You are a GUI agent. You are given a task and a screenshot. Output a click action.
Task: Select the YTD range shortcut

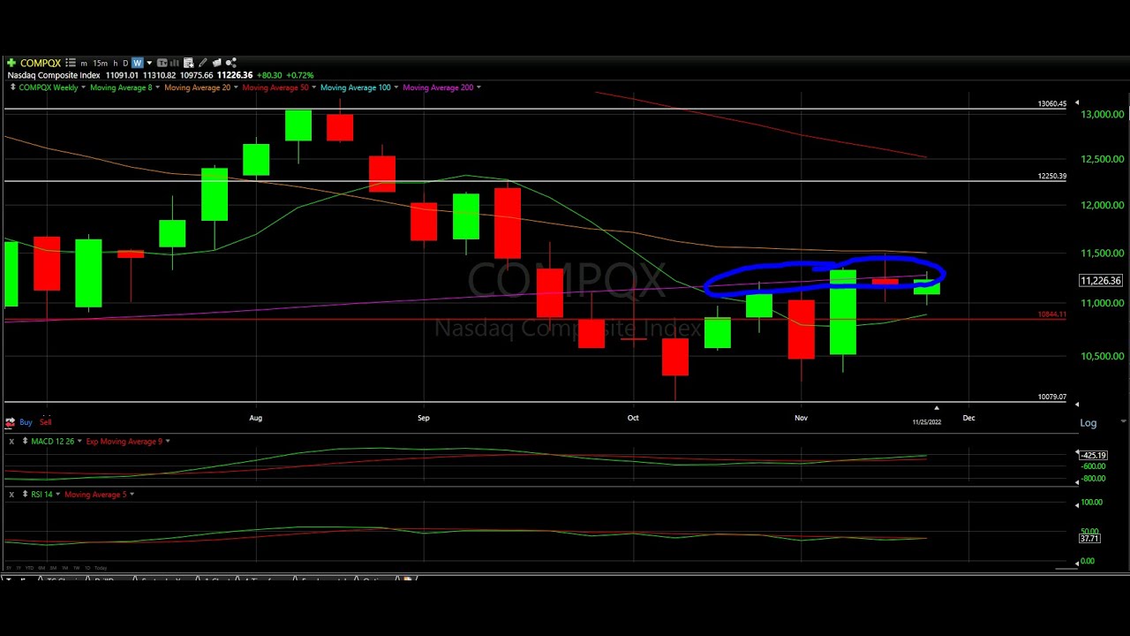click(29, 568)
